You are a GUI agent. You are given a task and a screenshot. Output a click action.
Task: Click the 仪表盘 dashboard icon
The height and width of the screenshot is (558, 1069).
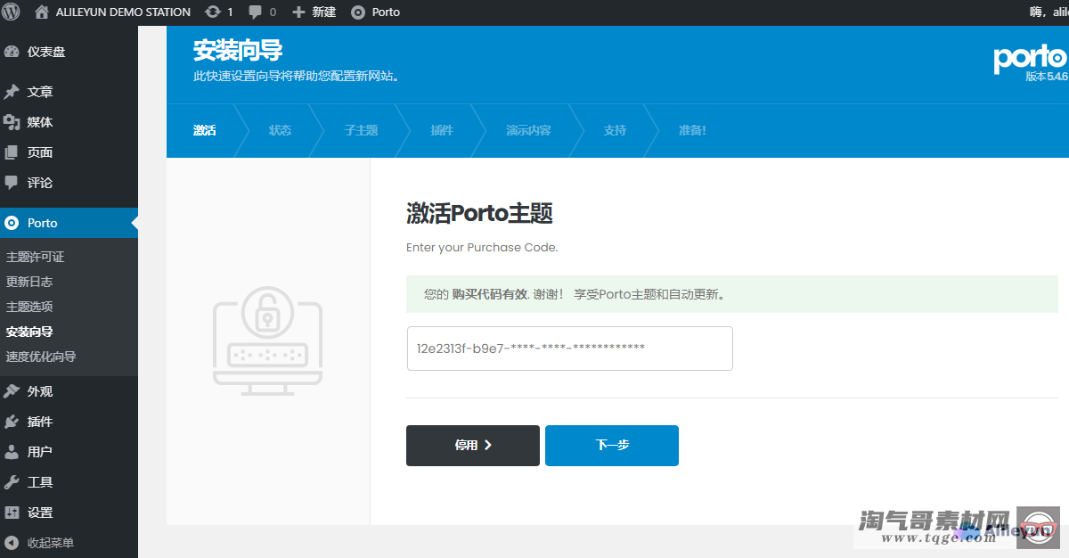click(12, 52)
